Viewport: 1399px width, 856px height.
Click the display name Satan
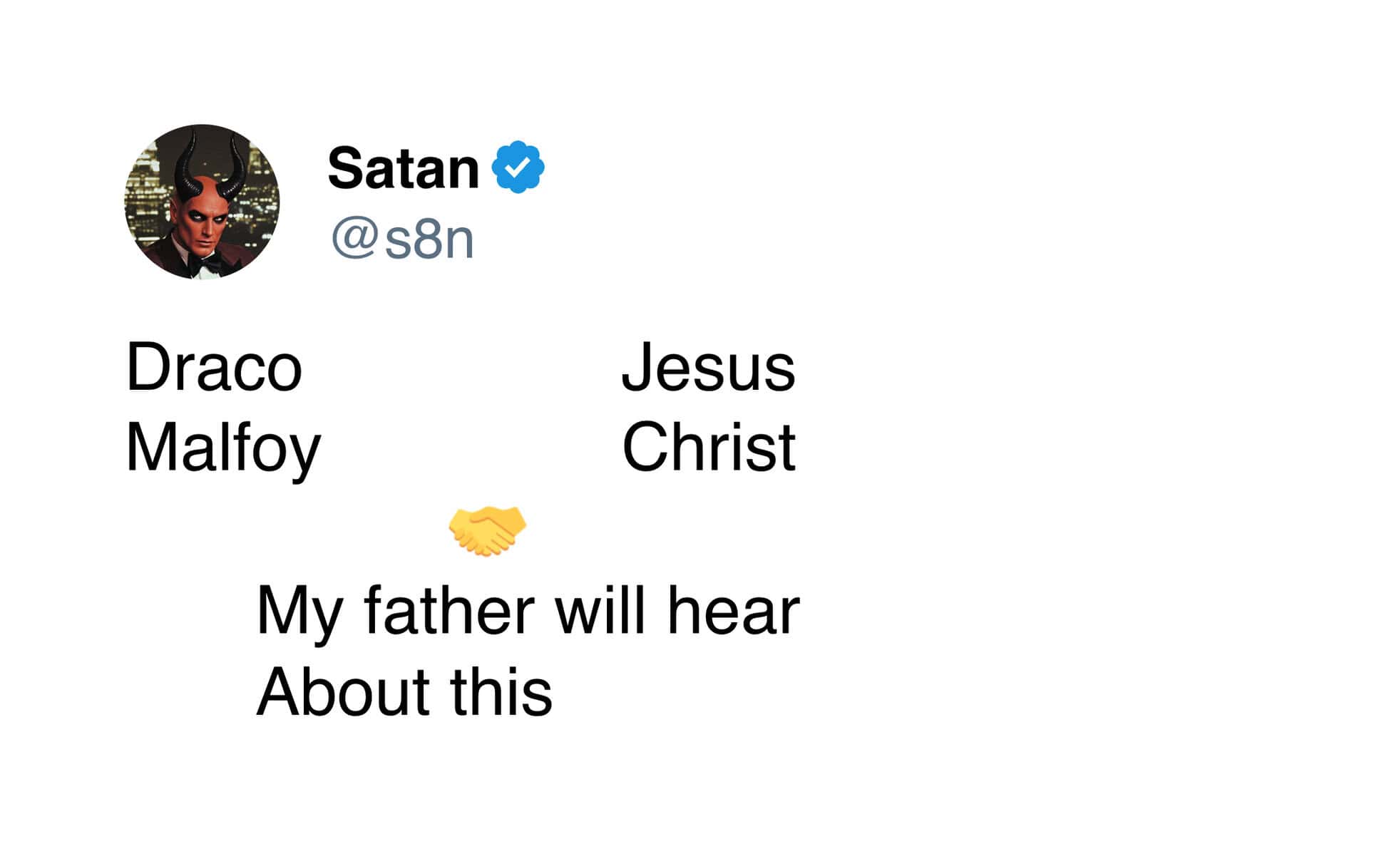click(403, 169)
